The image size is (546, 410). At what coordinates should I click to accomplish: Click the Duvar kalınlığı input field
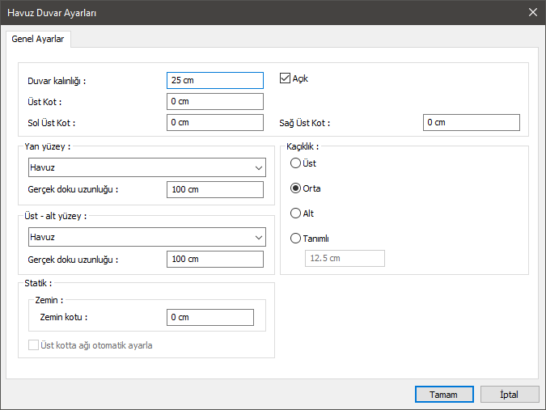[x=214, y=80]
